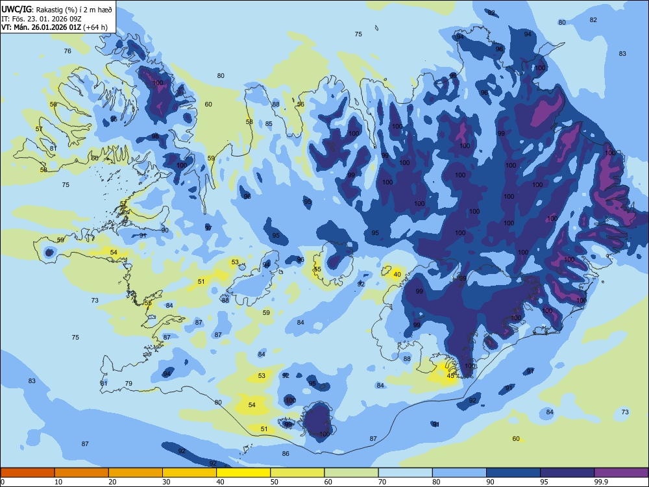Click the pale blue 70–80 legend swatch
Image resolution: width=649 pixels, height=487 pixels.
pyautogui.click(x=405, y=473)
